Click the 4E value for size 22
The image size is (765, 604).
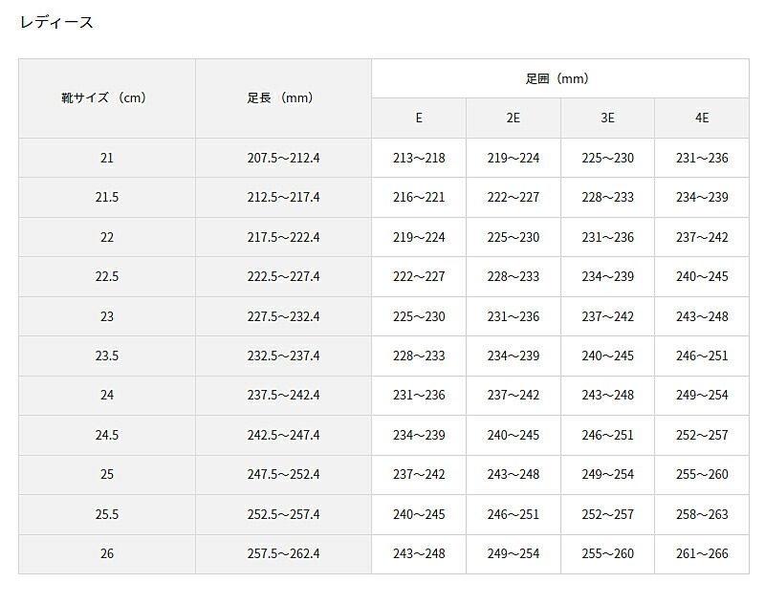pos(702,237)
